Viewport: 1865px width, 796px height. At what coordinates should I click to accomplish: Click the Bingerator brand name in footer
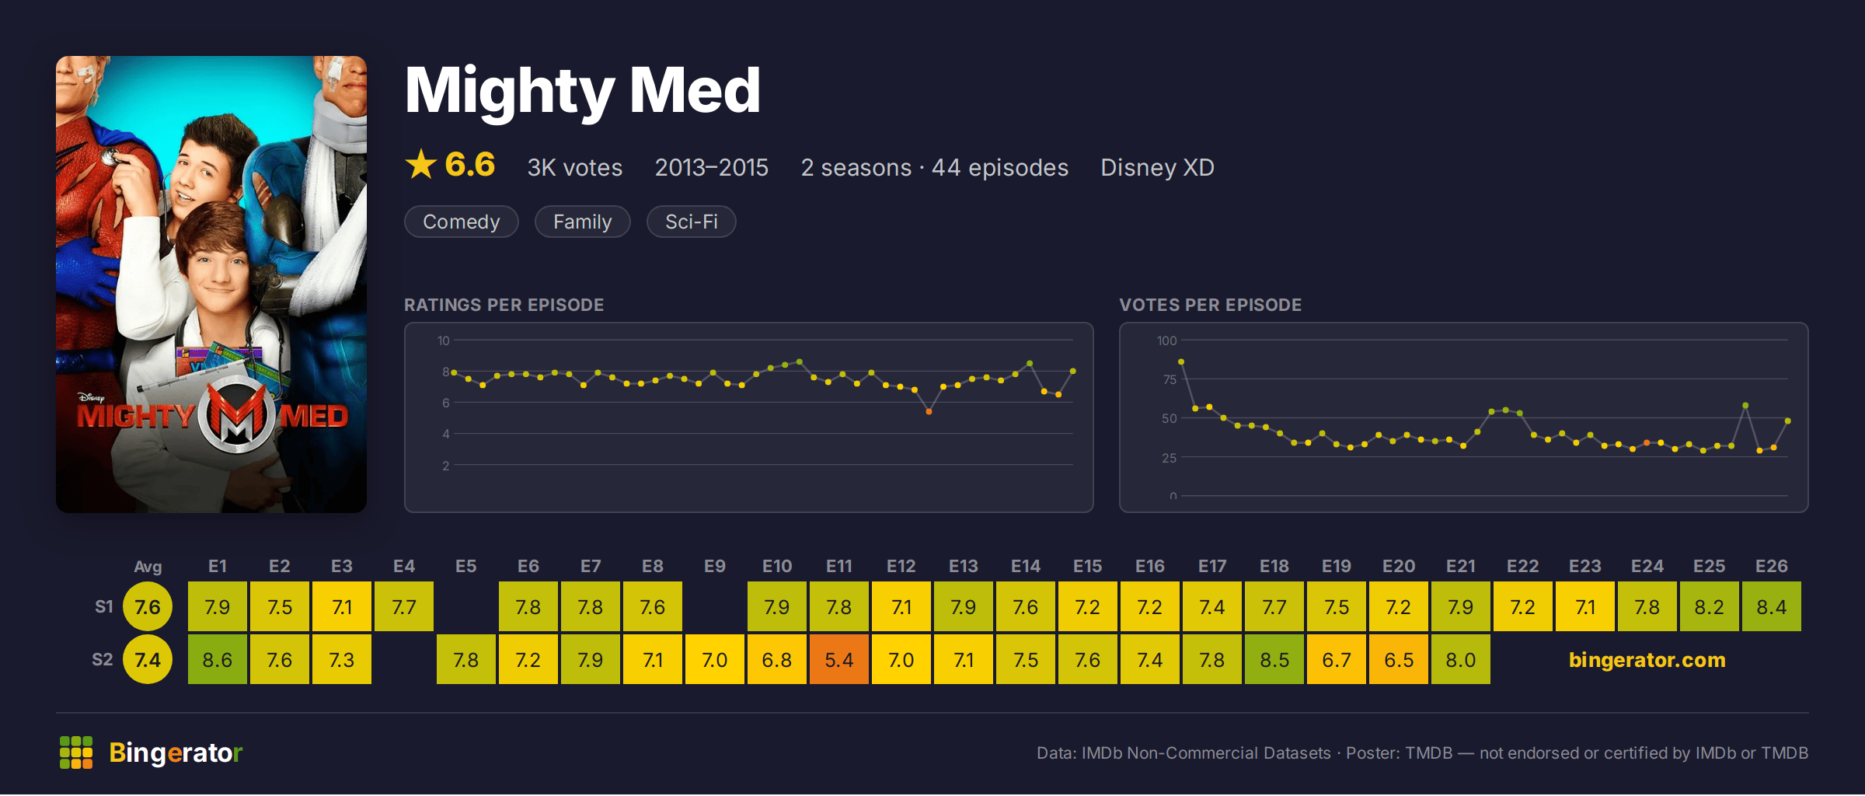click(176, 752)
